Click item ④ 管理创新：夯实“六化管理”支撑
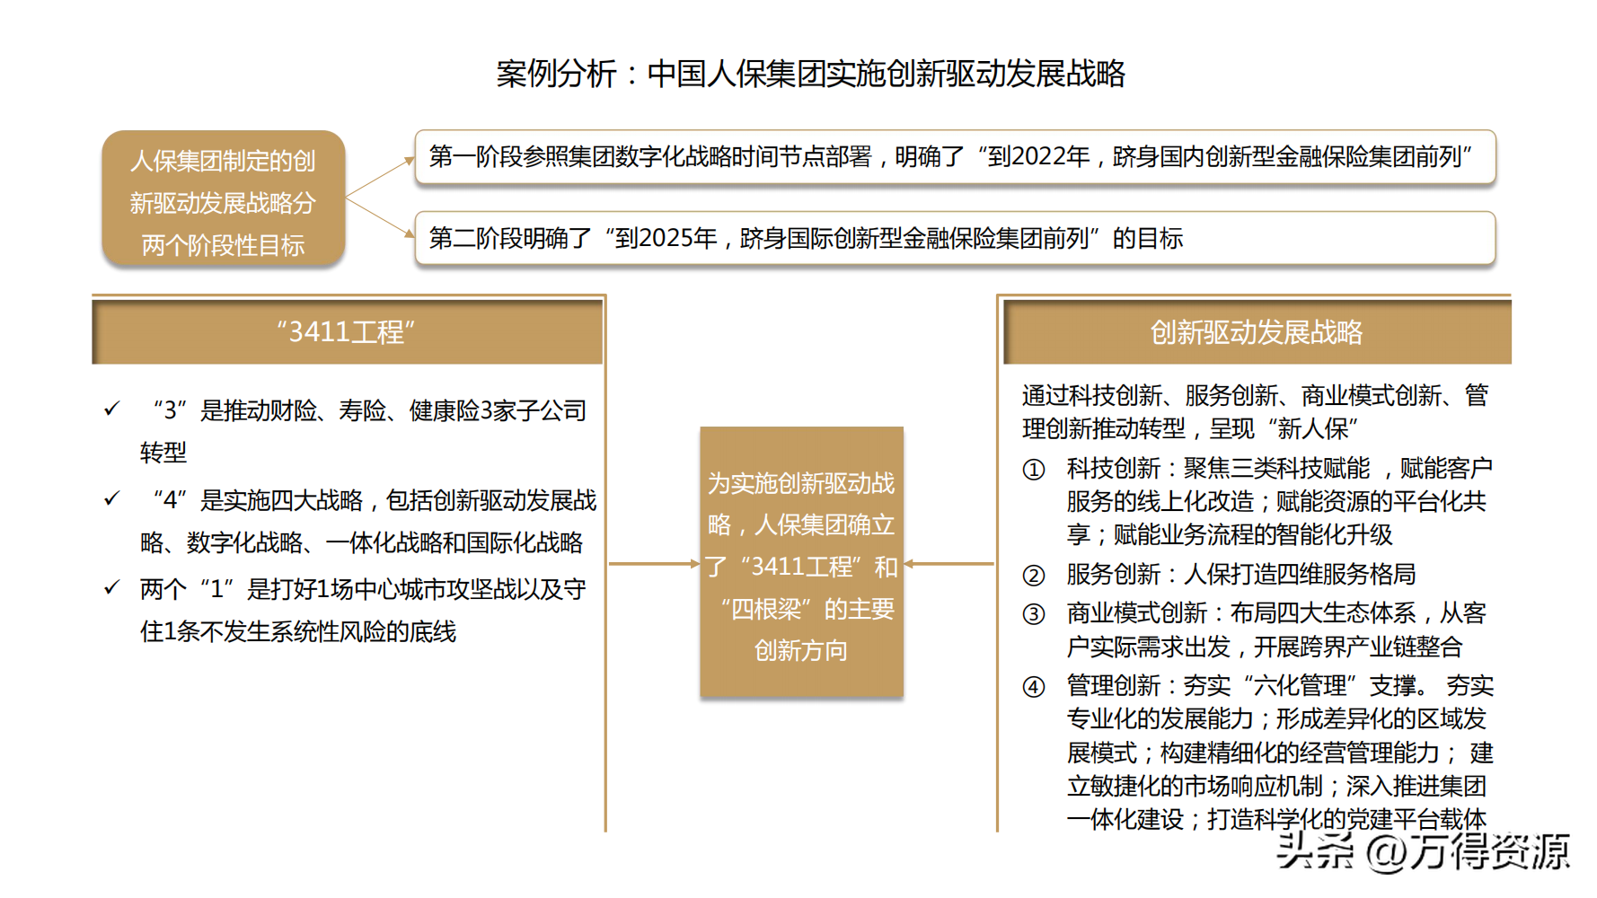The width and height of the screenshot is (1597, 898). [1280, 752]
